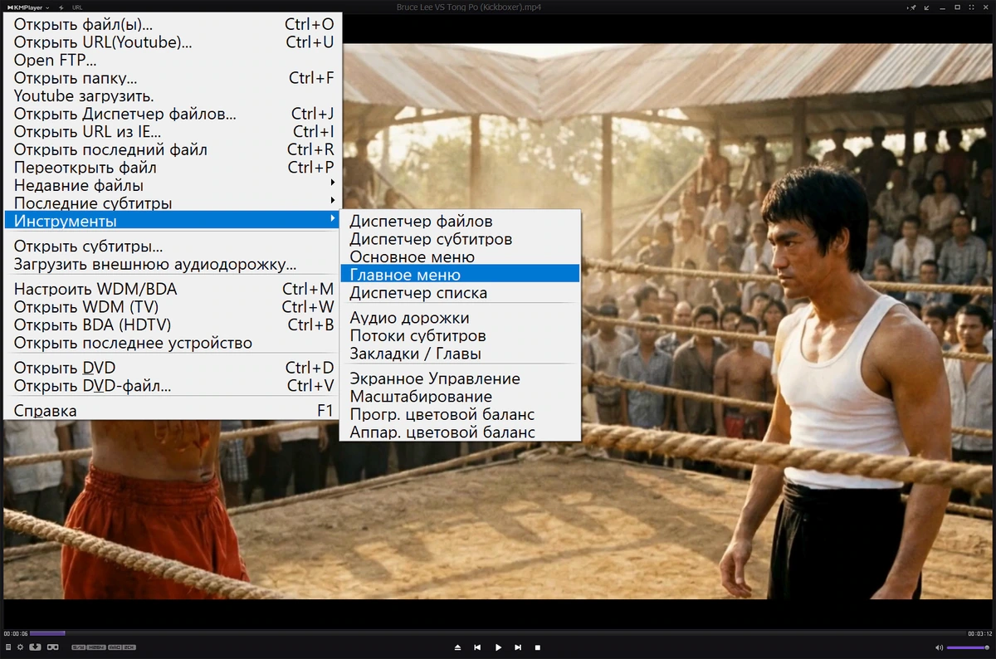Image resolution: width=996 pixels, height=659 pixels.
Task: Click the AAC audio badge
Action: point(115,647)
